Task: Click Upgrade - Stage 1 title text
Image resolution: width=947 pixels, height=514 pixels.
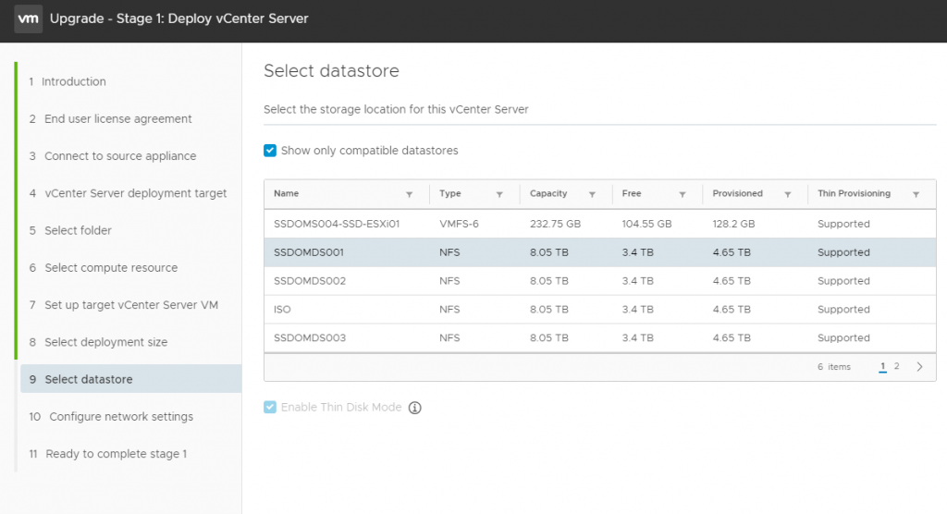Action: 178,18
